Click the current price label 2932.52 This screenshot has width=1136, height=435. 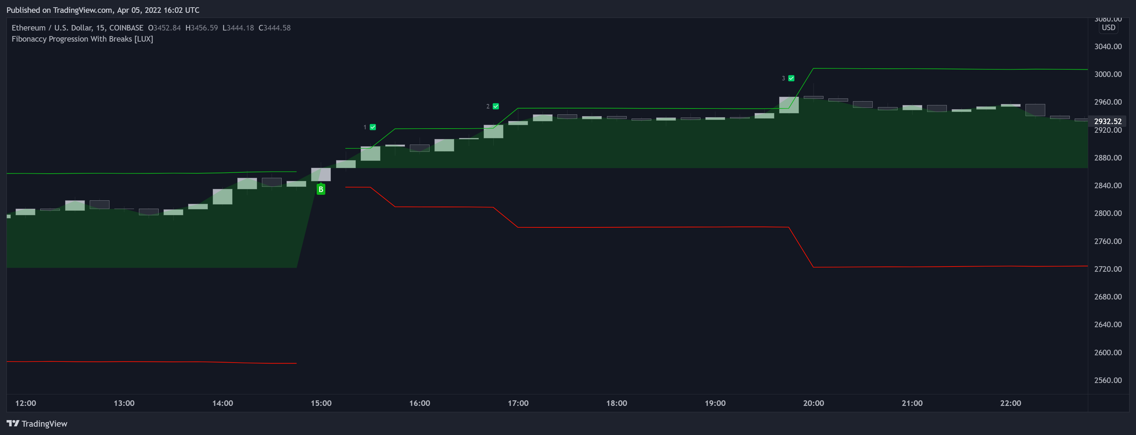point(1108,121)
